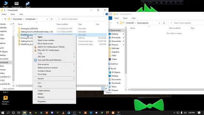The width and height of the screenshot is (204, 115).
Task: Open taskbar search magnifier
Action: (8, 113)
